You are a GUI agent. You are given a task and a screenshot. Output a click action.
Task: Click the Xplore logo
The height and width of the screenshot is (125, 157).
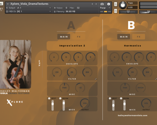(x=15, y=102)
